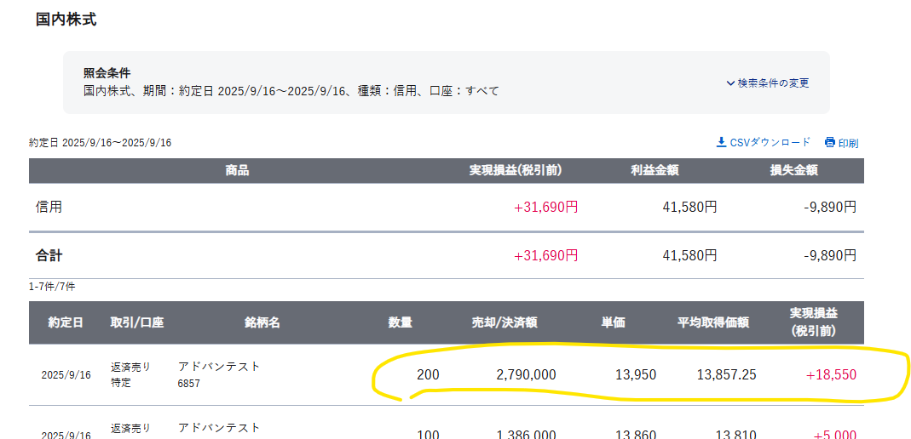Select the 合計 total row label
This screenshot has width=911, height=439.
pos(49,255)
